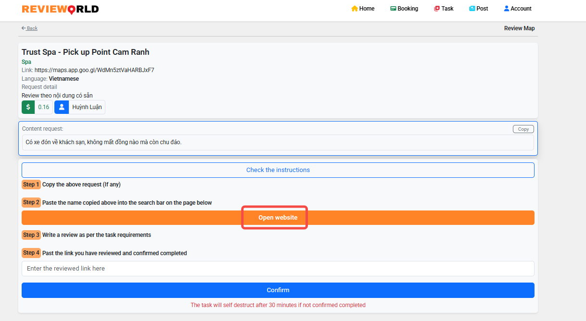
Task: Click the Review Map heading
Action: tap(519, 28)
